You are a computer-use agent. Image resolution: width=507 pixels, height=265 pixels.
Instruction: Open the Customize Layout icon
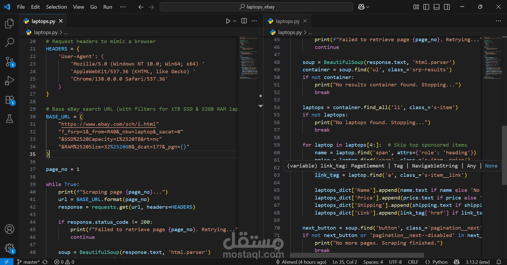pos(416,7)
